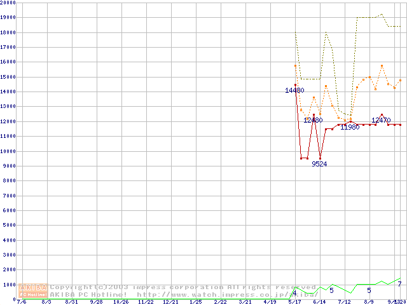Click the 3/21 date axis label

click(x=245, y=302)
